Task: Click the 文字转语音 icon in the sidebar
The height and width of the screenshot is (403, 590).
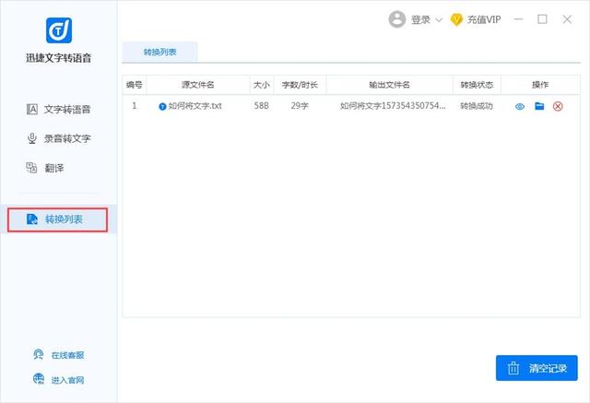Action: [x=32, y=109]
